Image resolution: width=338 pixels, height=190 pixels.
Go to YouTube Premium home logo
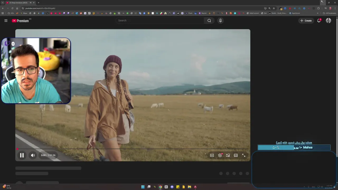pyautogui.click(x=20, y=21)
